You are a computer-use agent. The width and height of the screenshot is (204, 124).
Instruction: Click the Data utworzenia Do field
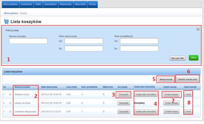[84, 48]
